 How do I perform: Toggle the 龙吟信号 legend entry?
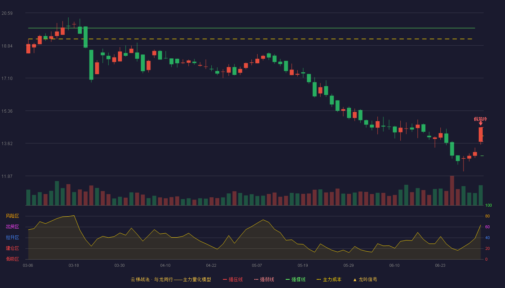tap(365, 279)
